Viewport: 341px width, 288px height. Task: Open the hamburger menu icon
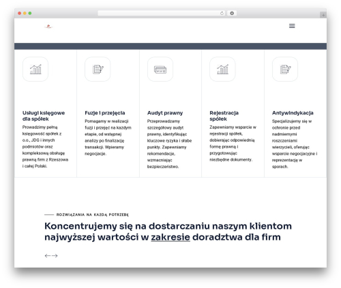(292, 26)
